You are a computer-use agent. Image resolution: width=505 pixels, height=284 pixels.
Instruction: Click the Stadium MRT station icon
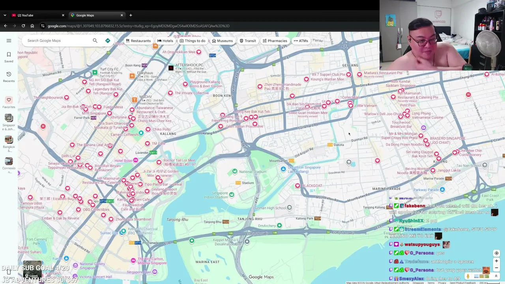(238, 183)
